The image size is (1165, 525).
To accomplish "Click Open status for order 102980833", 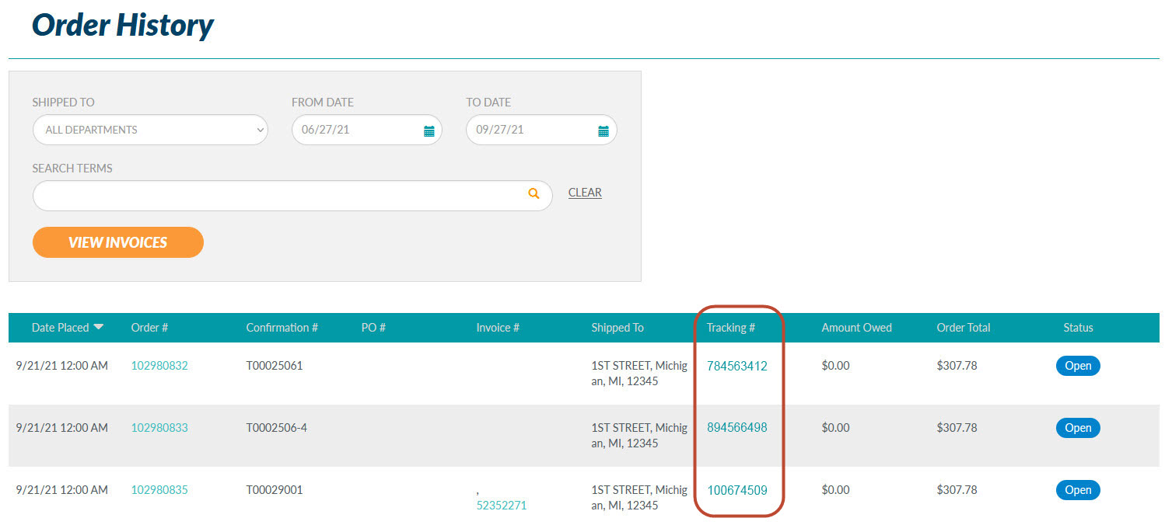I will click(1078, 428).
